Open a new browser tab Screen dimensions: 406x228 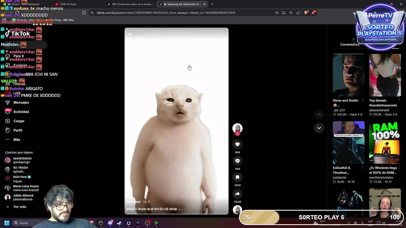212,4
